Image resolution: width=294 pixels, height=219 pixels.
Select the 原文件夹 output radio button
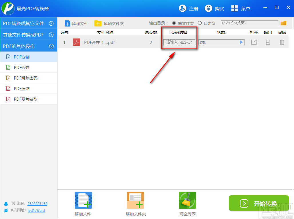click(x=174, y=23)
